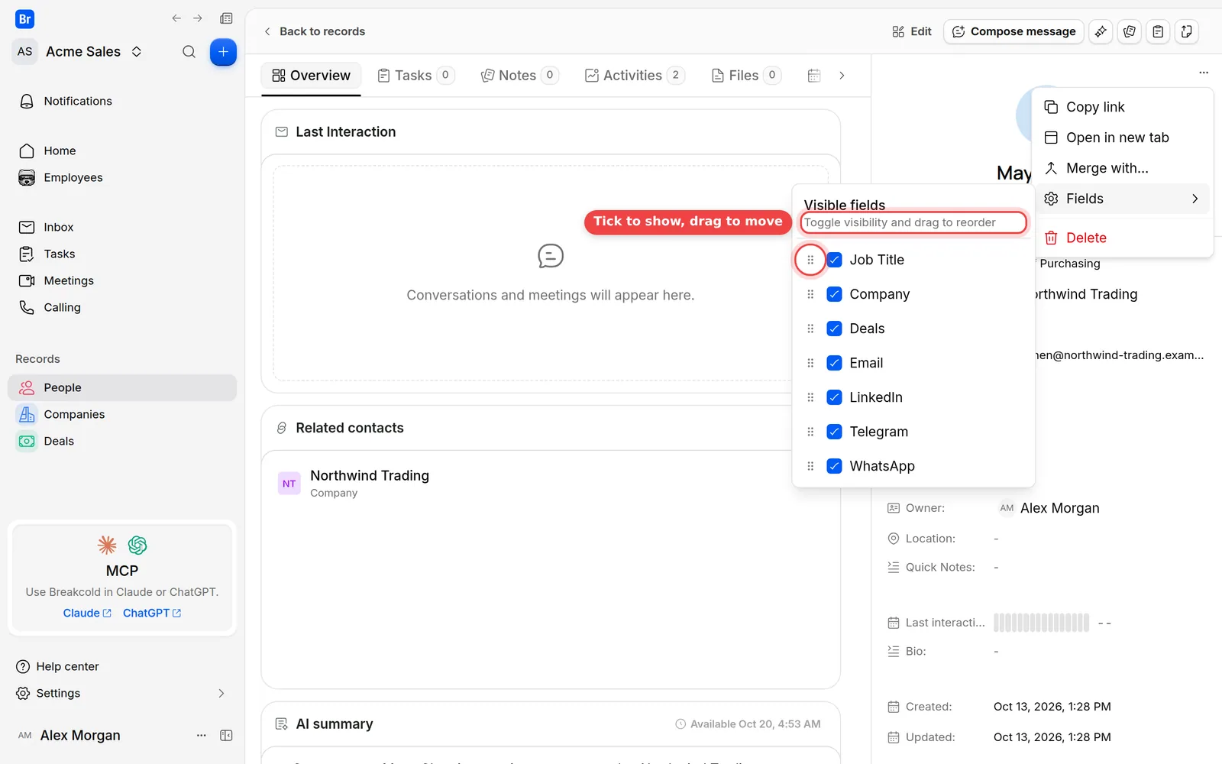The image size is (1222, 764).
Task: Click the blue plus create button
Action: pos(223,52)
